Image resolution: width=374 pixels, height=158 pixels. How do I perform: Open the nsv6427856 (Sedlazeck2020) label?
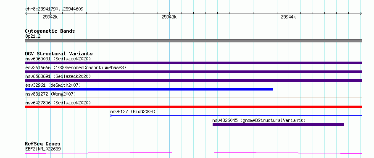tap(58, 103)
